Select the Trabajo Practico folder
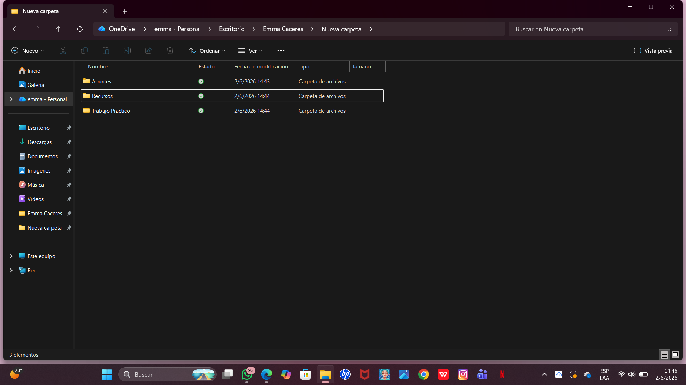The image size is (686, 385). (x=232, y=111)
